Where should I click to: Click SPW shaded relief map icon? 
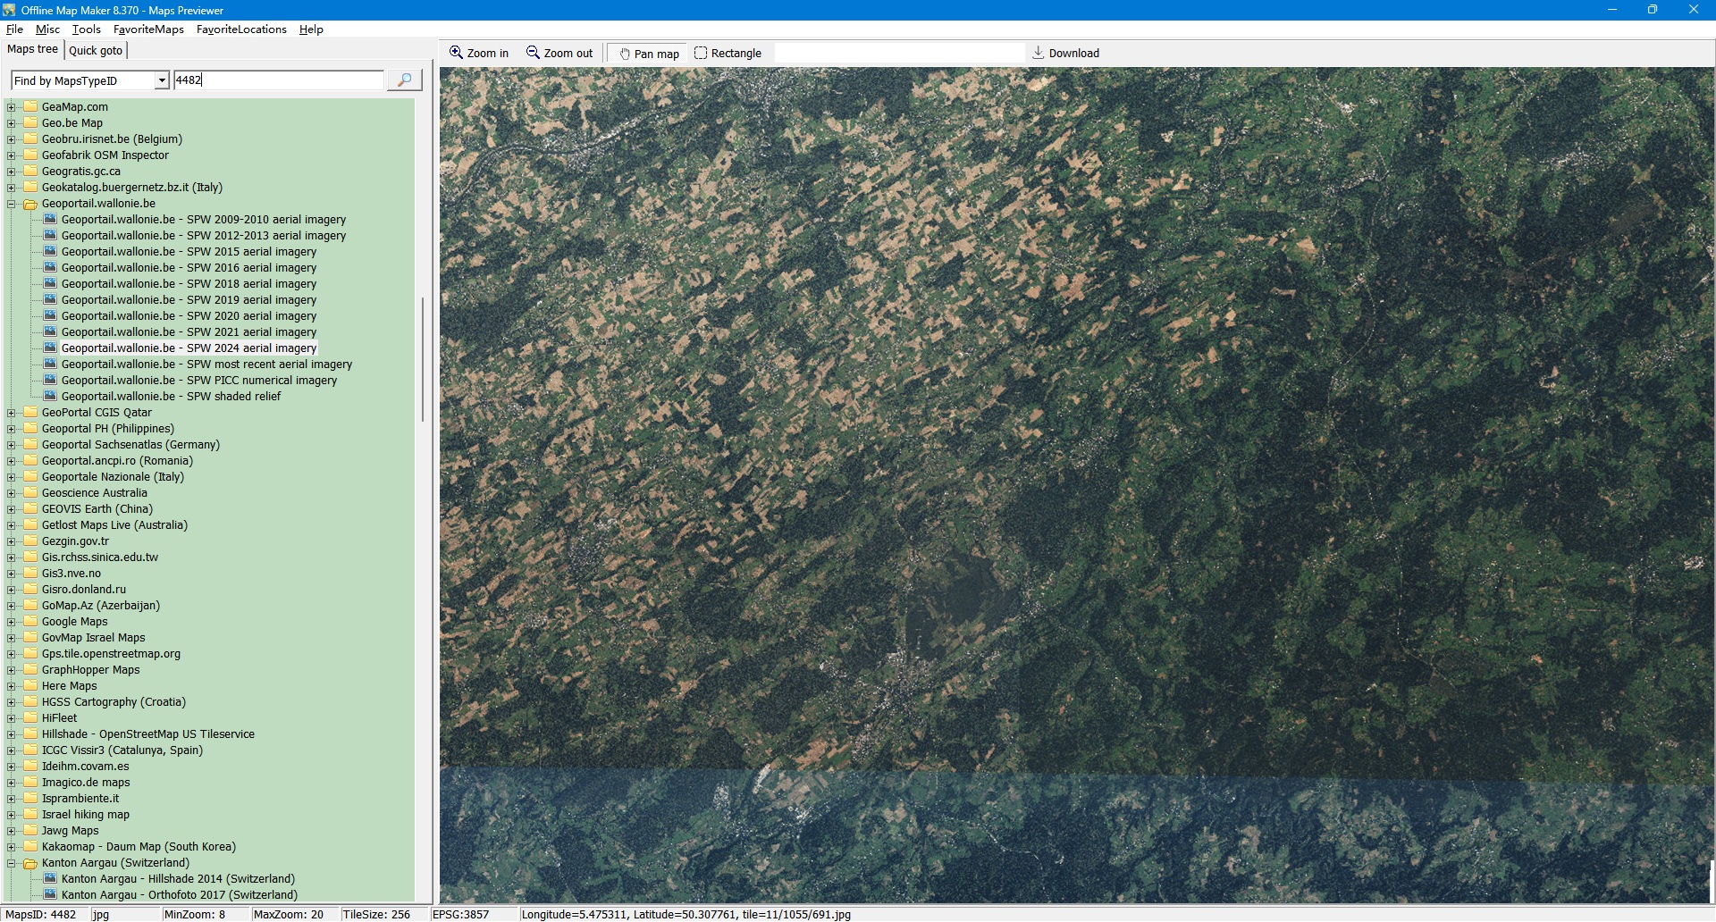pos(50,396)
